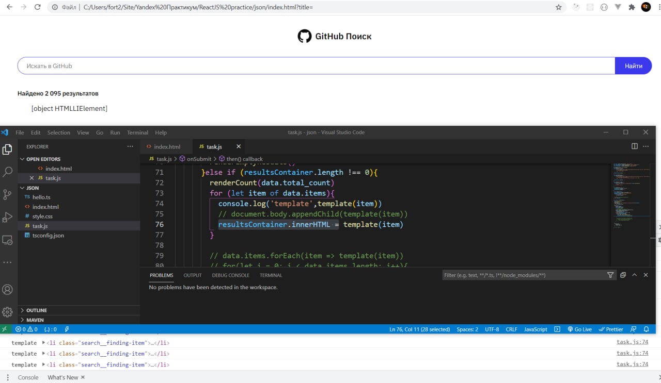Open Source Control view in activity bar
The image size is (661, 383).
(7, 194)
